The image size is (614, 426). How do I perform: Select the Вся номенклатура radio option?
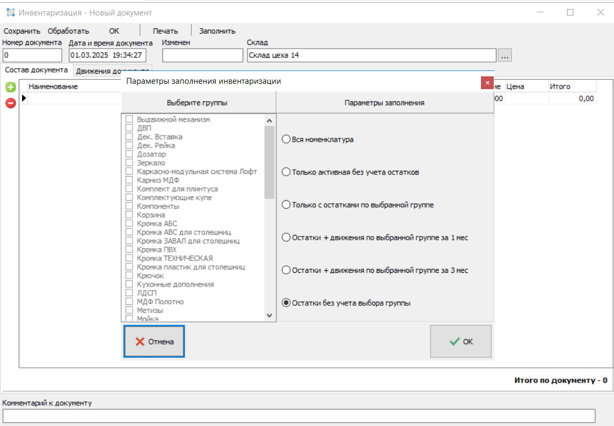[286, 139]
